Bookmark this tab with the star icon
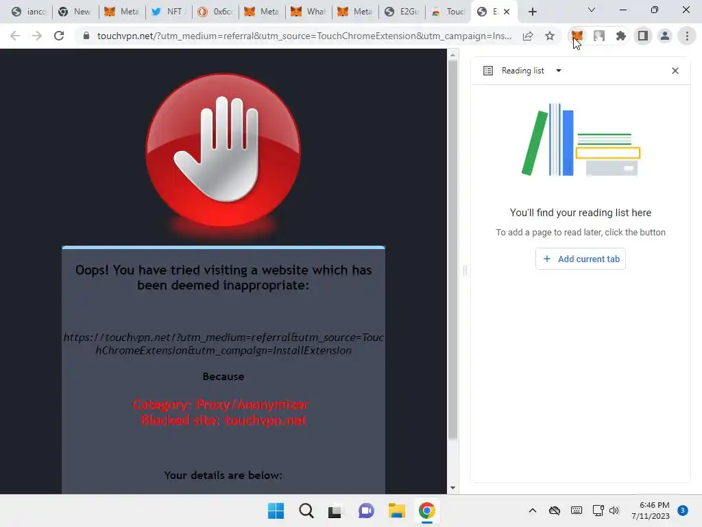The image size is (702, 527). click(550, 36)
